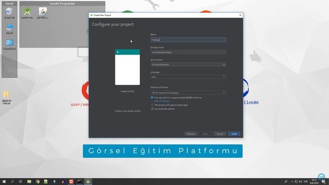Viewport: 329px width, 185px height.
Task: Open the Minimum API level dropdown
Action: pos(188,92)
